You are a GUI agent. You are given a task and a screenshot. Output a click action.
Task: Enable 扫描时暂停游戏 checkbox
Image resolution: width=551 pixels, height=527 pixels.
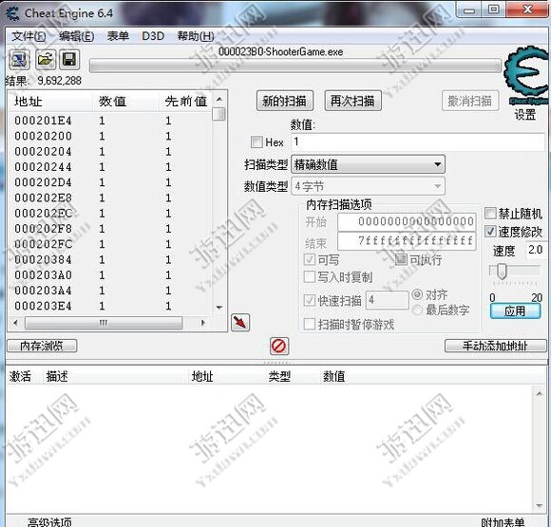click(310, 324)
